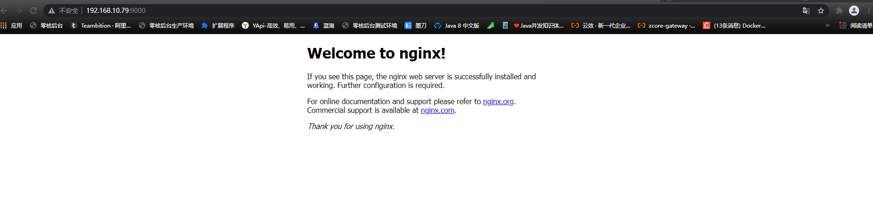Open the YApi bookmark

coord(273,25)
